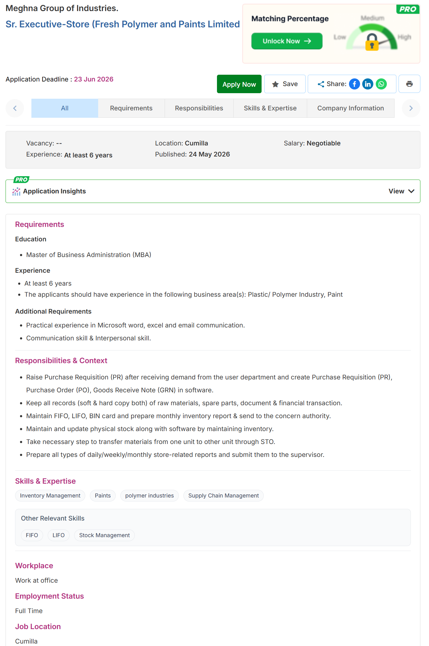This screenshot has height=646, width=429.
Task: Click the Supply Chain Management skill chip
Action: pyautogui.click(x=223, y=496)
